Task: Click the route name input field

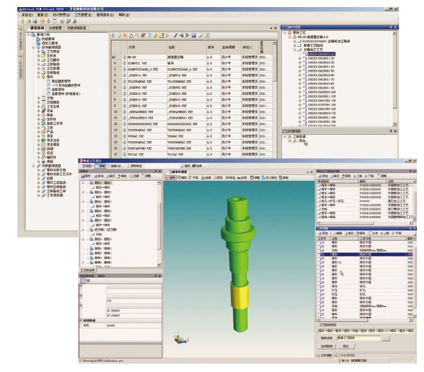Action: pos(359,337)
